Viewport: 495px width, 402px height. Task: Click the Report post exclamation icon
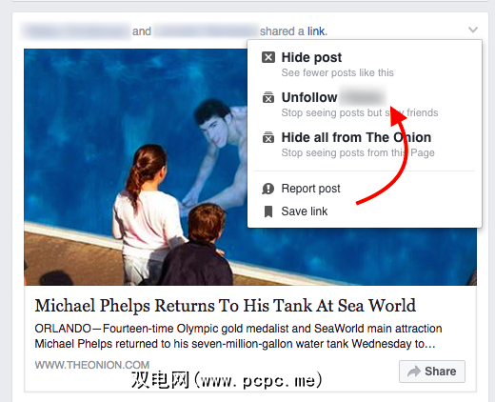pyautogui.click(x=268, y=189)
